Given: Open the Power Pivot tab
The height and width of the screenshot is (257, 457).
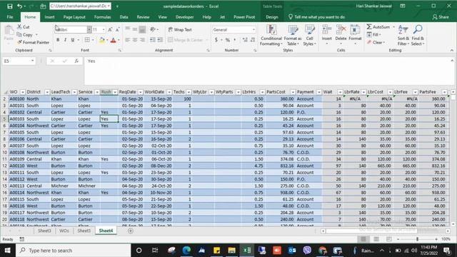Looking at the screenshot, I should pos(244,17).
